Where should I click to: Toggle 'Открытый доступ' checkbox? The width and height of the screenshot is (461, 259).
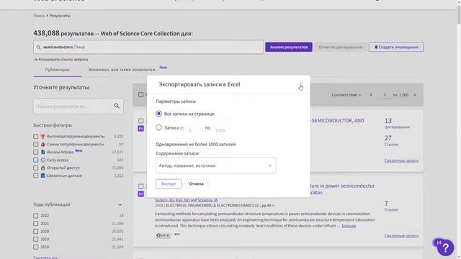point(35,168)
